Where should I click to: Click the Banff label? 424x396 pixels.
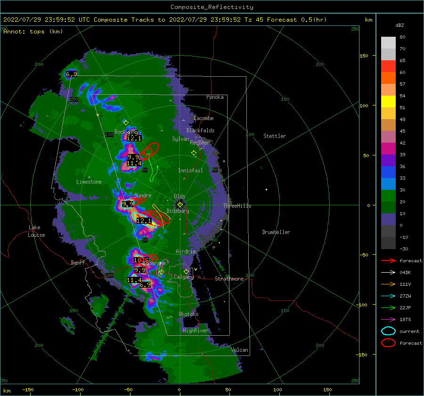point(78,263)
